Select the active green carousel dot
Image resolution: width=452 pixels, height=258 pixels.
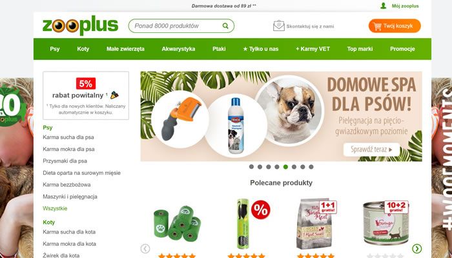[285, 166]
